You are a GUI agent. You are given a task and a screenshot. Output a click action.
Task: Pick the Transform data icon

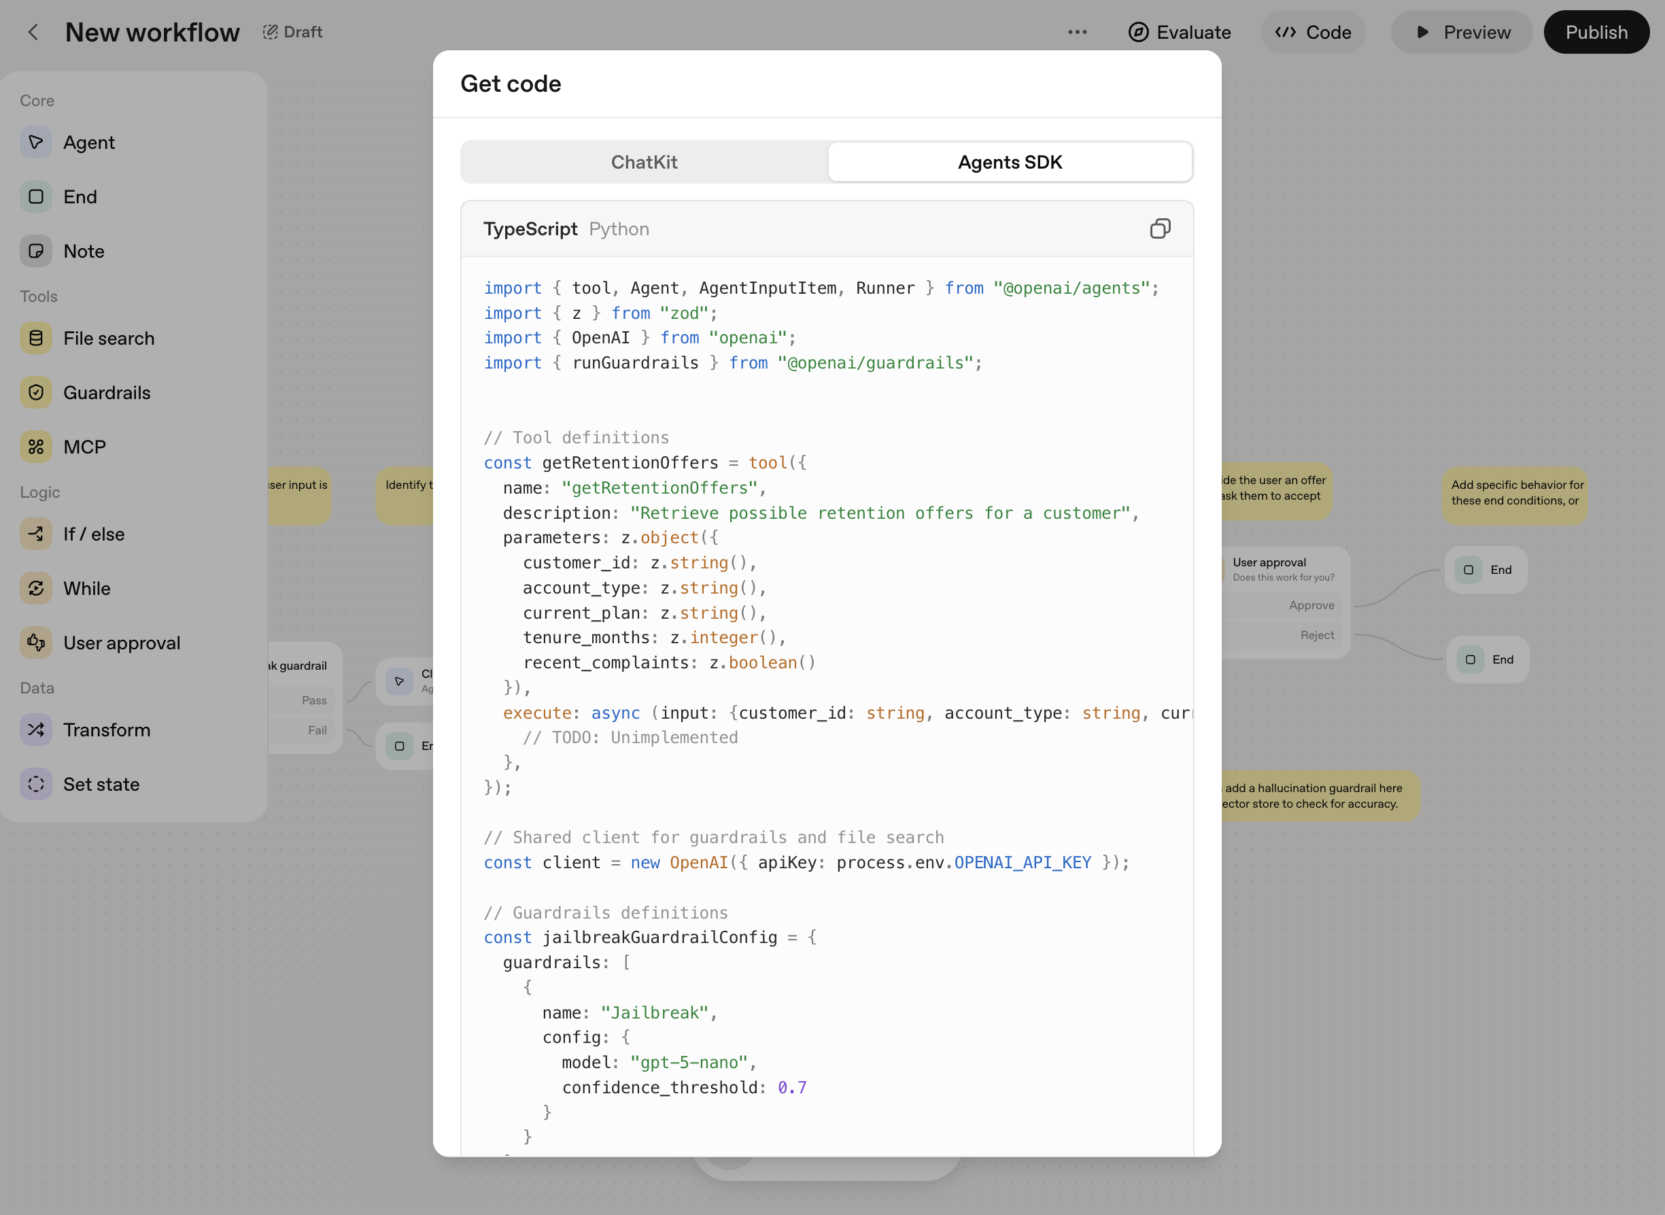tap(35, 730)
